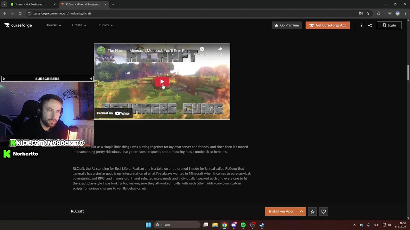The width and height of the screenshot is (410, 230).
Task: Show hidden system tray icons
Action: [354, 225]
